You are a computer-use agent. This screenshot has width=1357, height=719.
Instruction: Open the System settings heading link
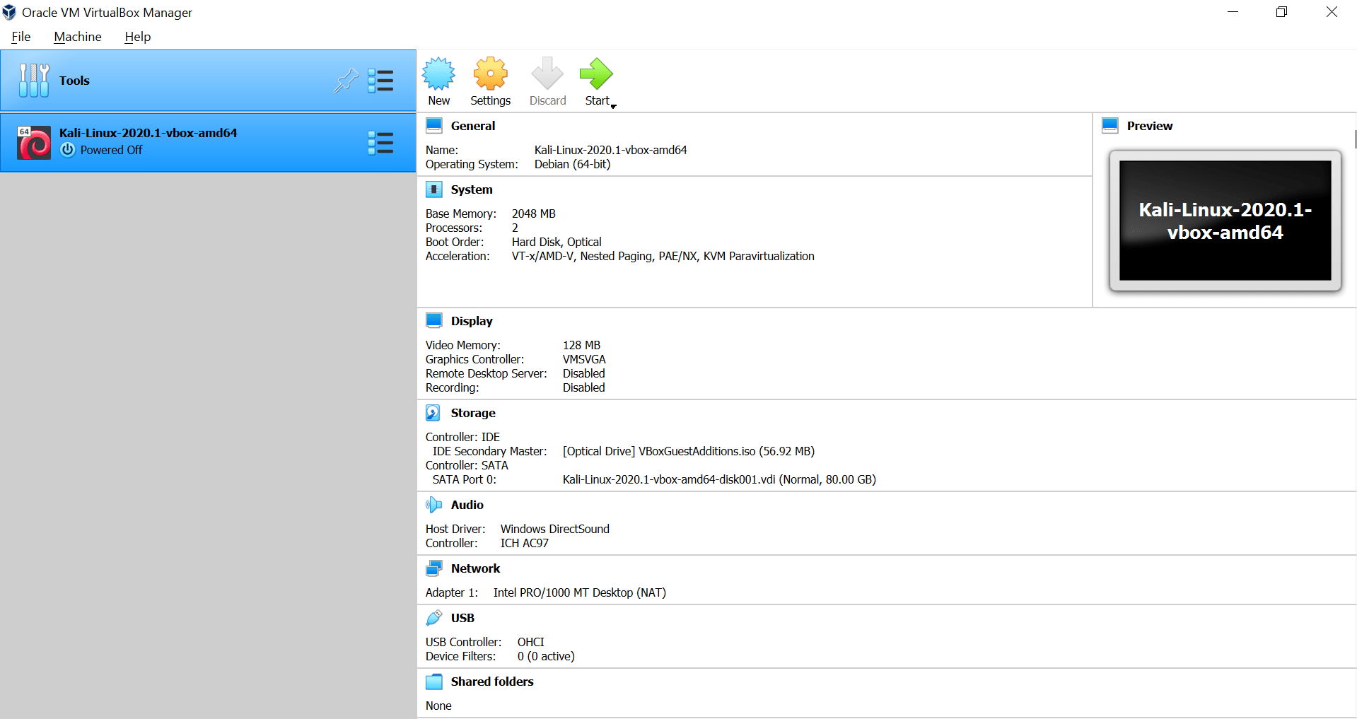point(472,189)
